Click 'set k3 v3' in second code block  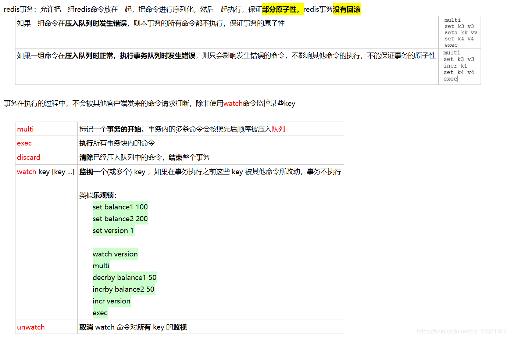tap(459, 59)
